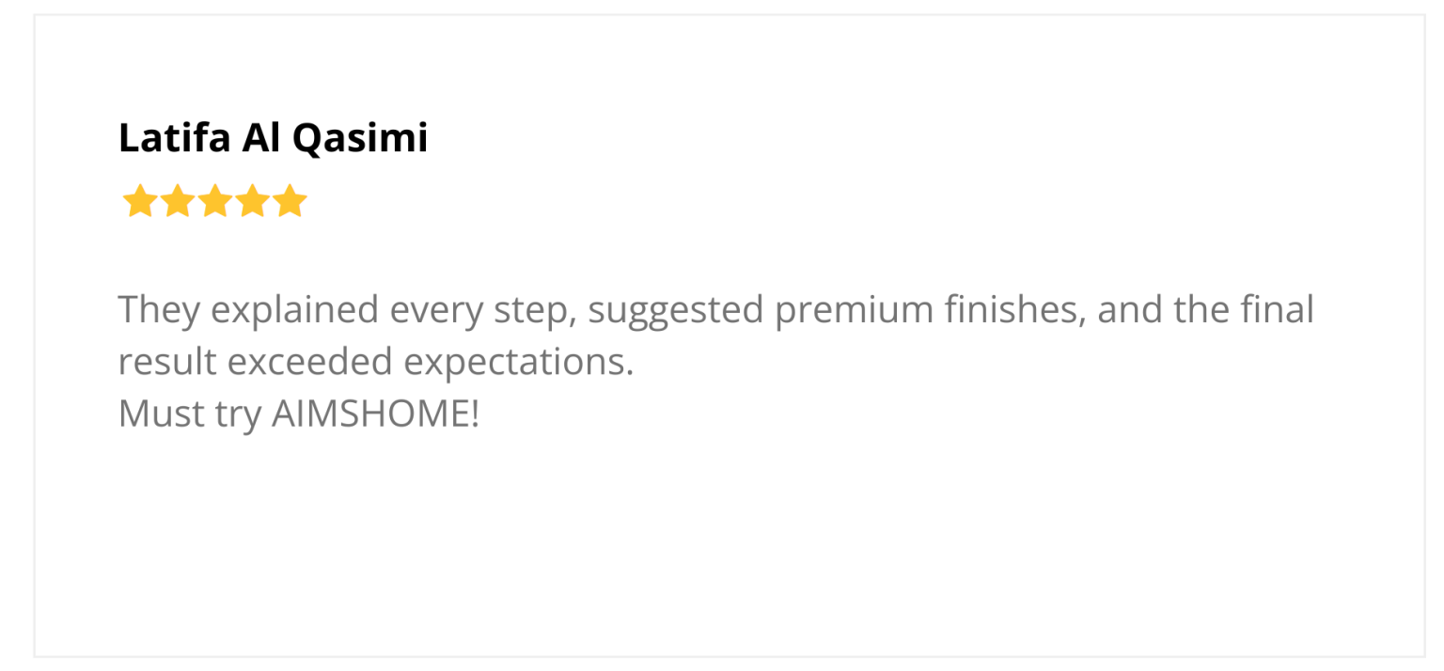Click the "Must try AIMSHOME!" line
This screenshot has width=1444, height=671.
click(x=299, y=414)
